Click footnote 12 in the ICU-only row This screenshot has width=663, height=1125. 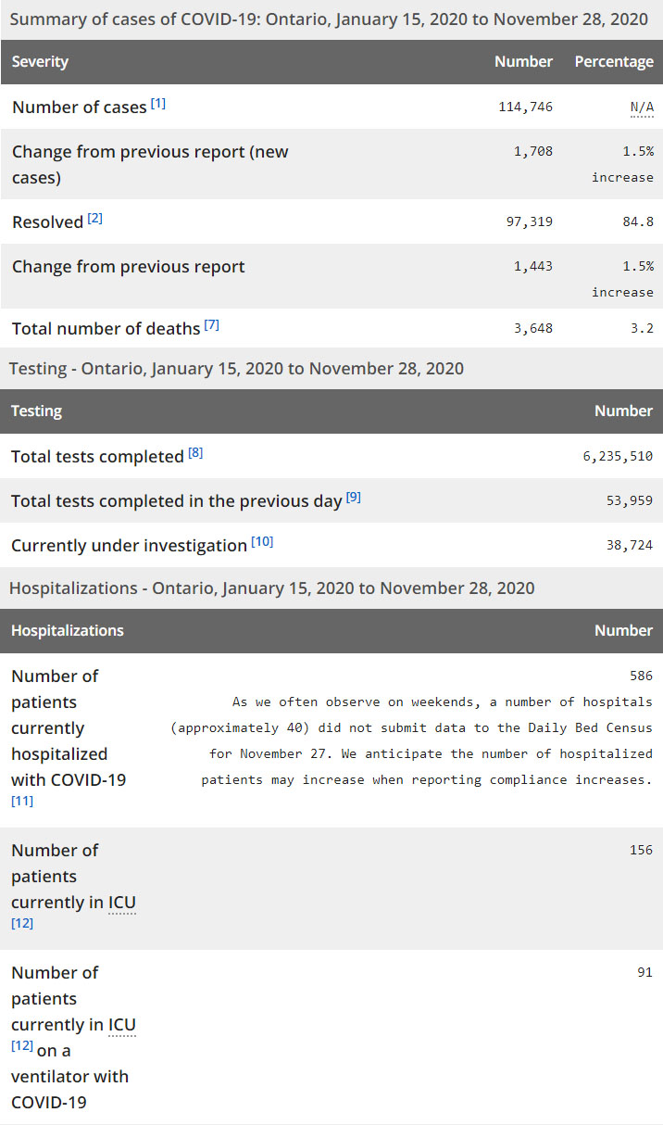(22, 924)
